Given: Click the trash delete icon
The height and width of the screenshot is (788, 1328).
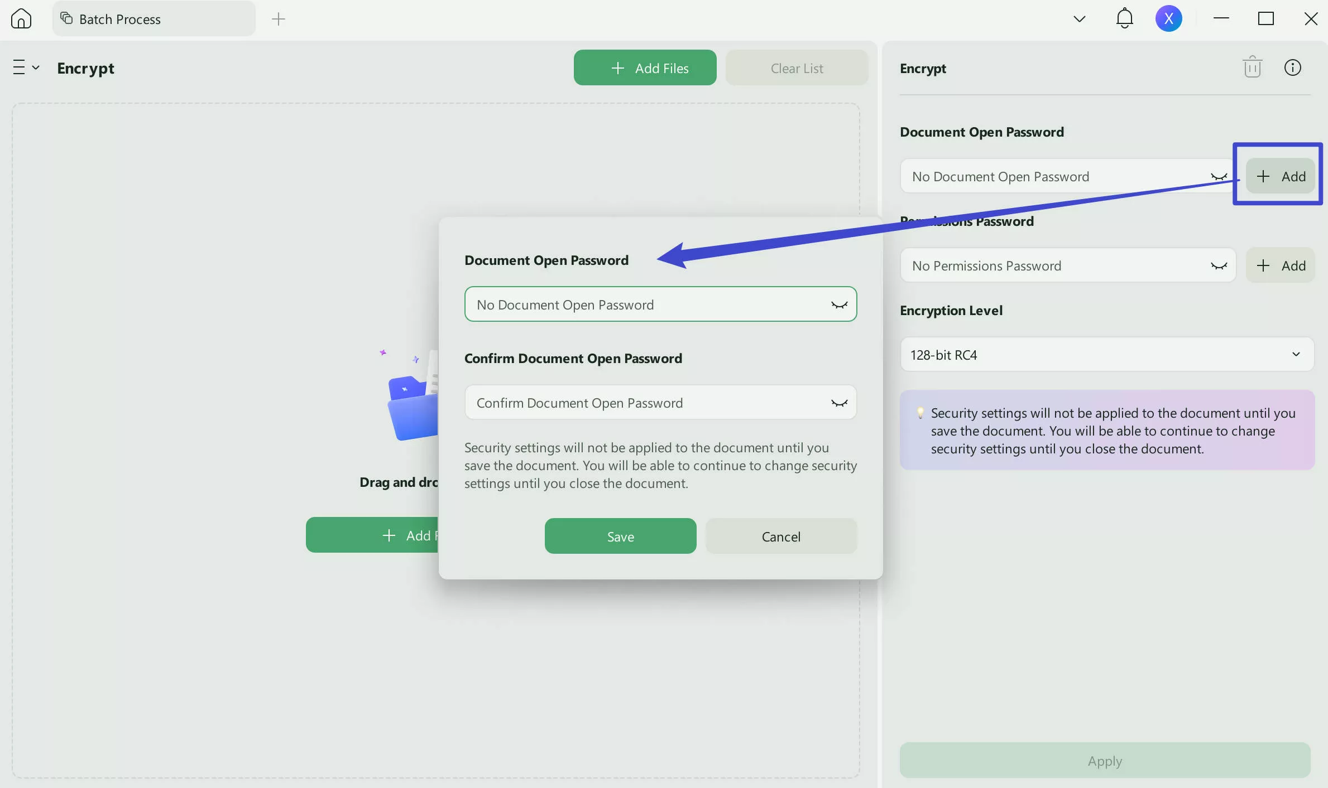Looking at the screenshot, I should pos(1252,68).
